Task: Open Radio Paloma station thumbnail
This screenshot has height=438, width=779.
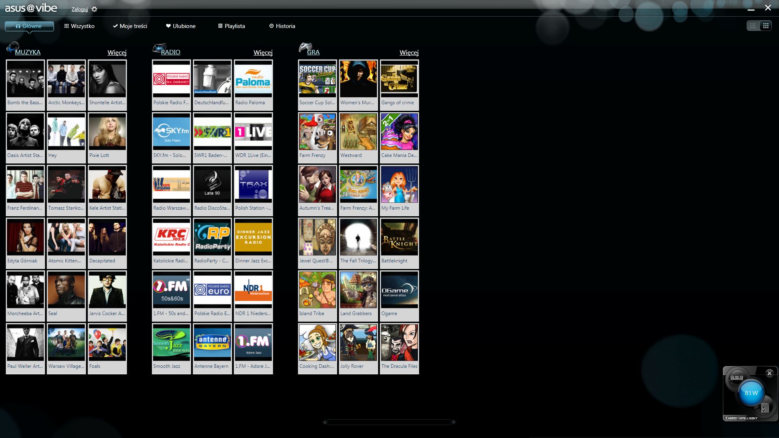Action: [x=253, y=79]
